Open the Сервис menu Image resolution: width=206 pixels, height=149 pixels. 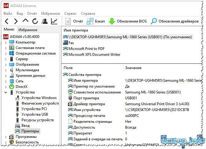(70, 14)
